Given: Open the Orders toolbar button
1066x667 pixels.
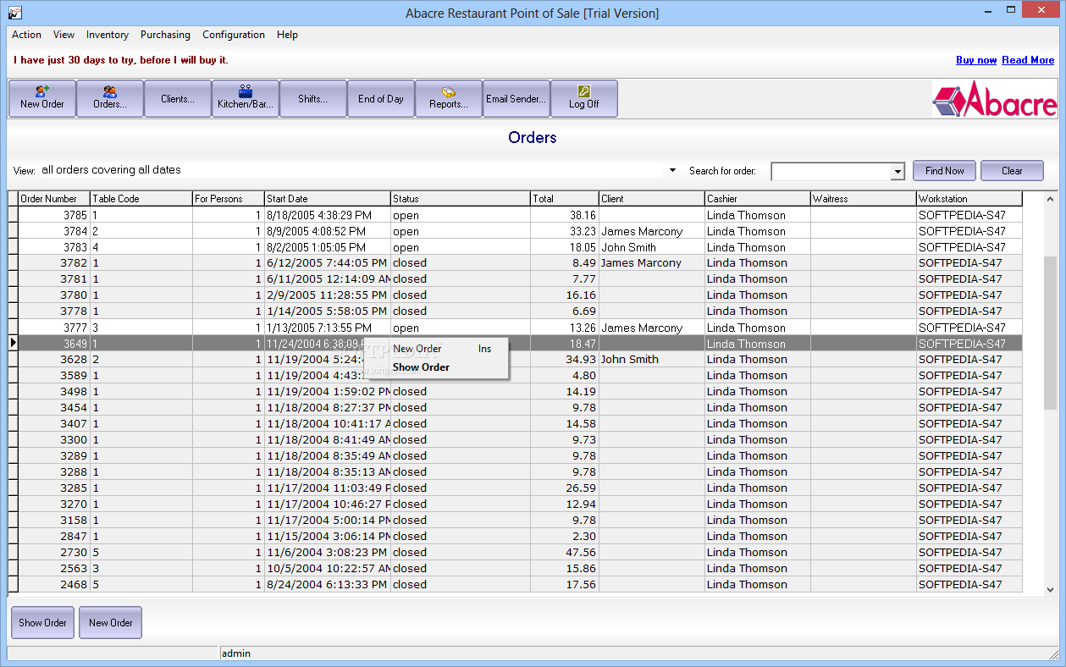Looking at the screenshot, I should pyautogui.click(x=110, y=98).
